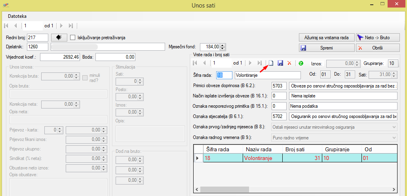Click the red X delete icon in Vrste rada toolbar
The height and width of the screenshot is (196, 407).
coord(289,63)
